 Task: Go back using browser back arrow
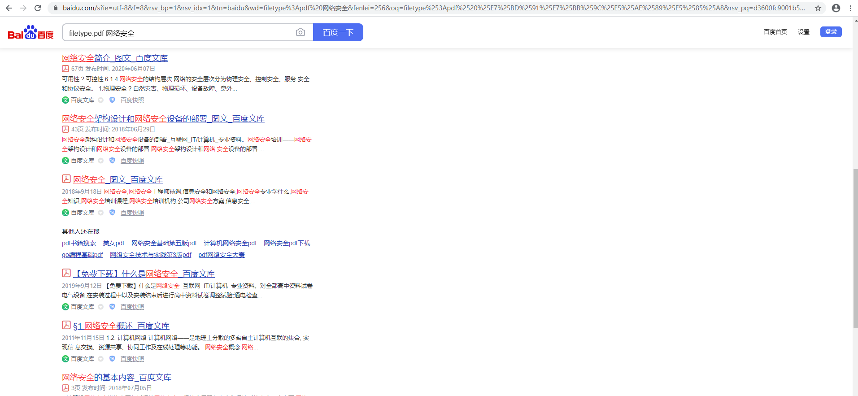[9, 8]
